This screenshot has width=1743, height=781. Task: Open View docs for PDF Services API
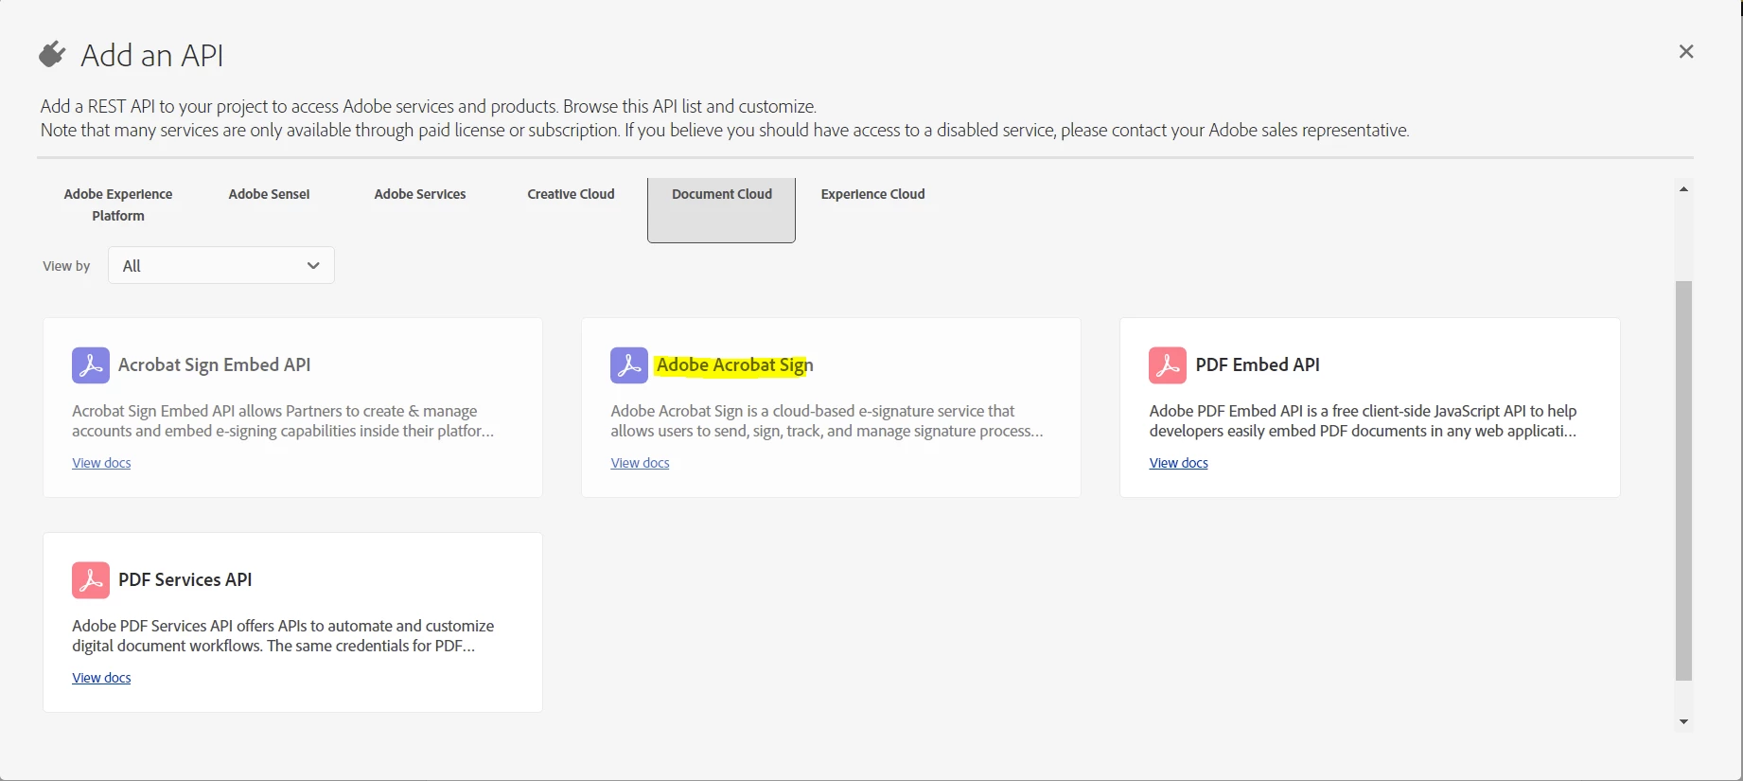(101, 678)
